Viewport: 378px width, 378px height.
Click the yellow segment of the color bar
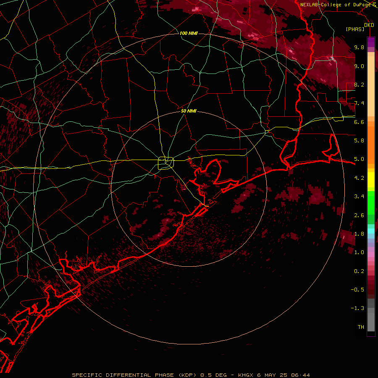[x=371, y=180]
